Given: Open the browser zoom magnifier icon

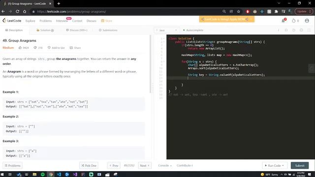Looking at the screenshot, I should point(224,11).
